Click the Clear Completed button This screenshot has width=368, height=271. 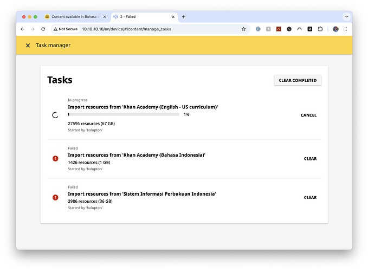(298, 80)
